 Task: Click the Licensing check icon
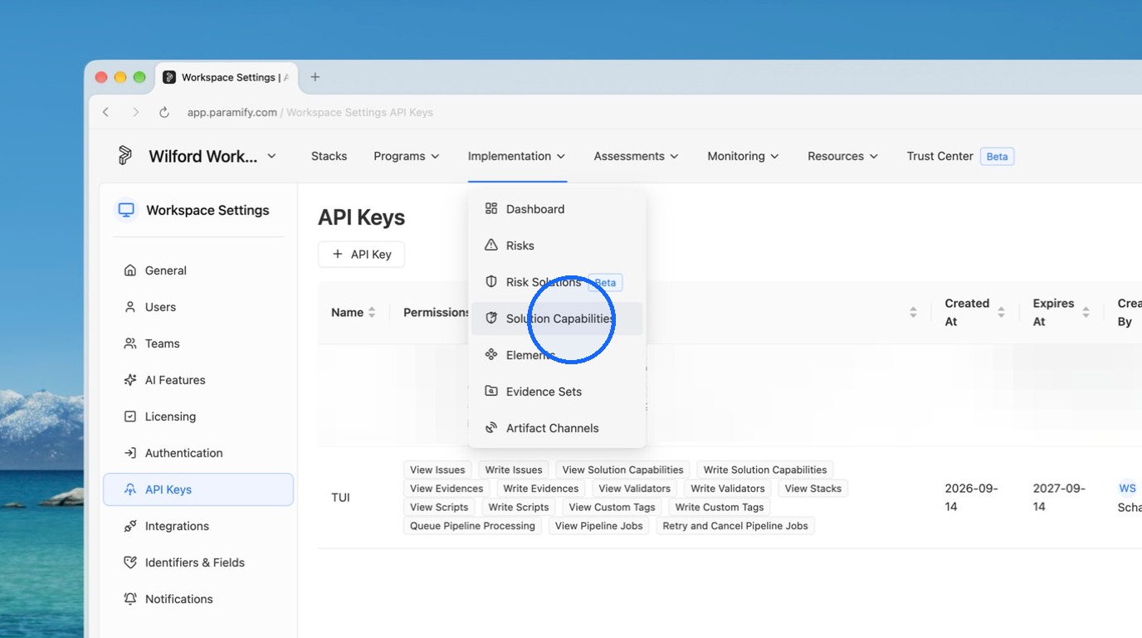tap(130, 416)
